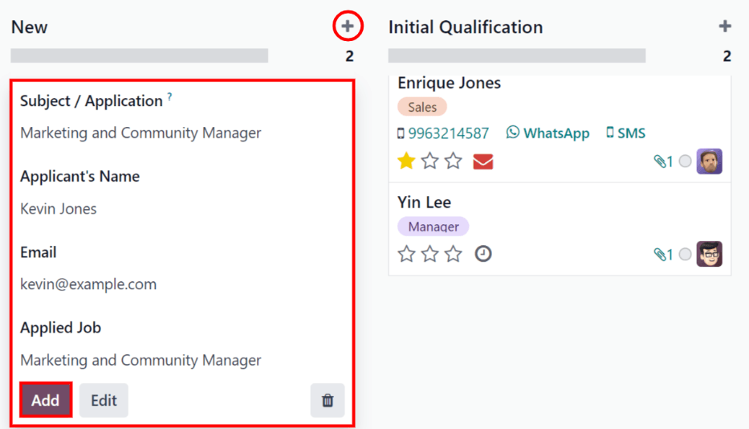Set Enrique Jones priority to second star

coord(430,161)
